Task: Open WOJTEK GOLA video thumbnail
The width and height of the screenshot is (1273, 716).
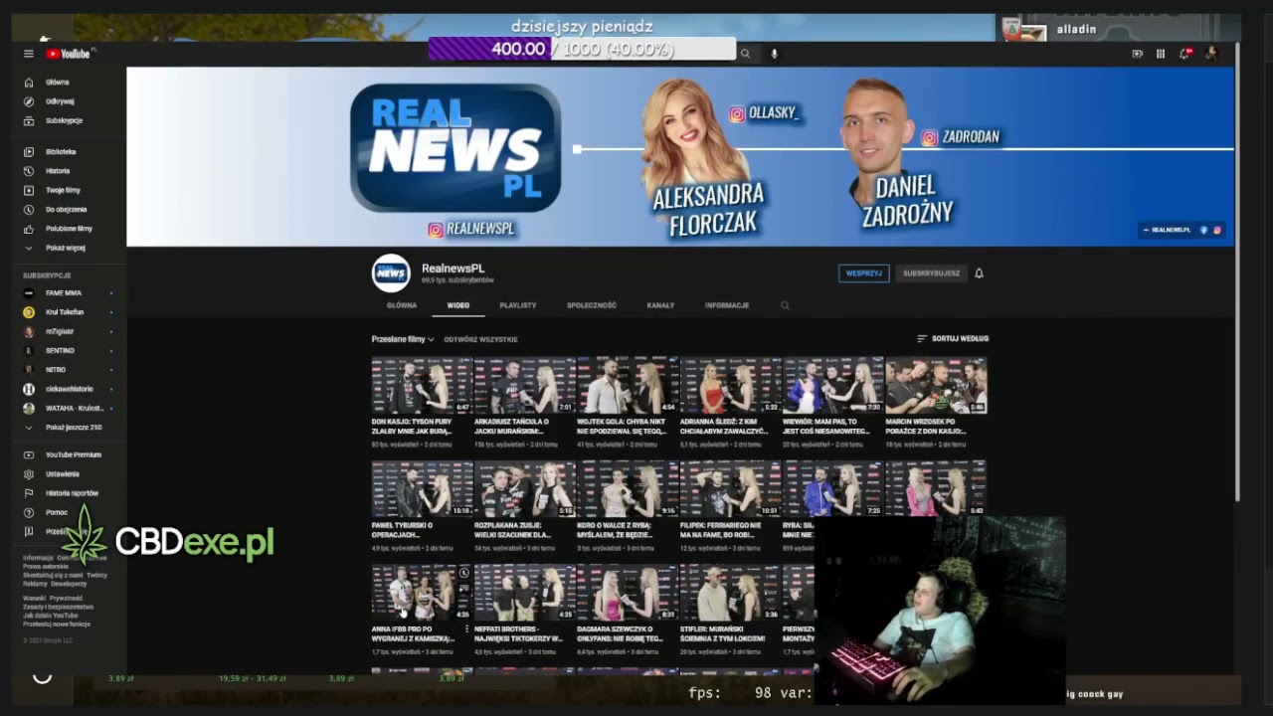Action: tap(628, 386)
